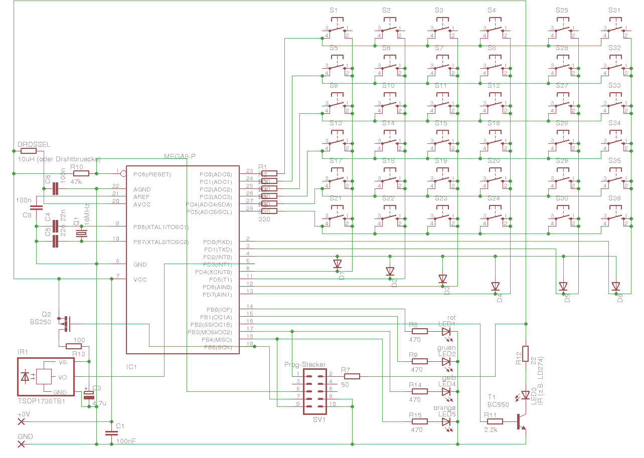Click diode D4 symbol
This screenshot has width=644, height=458.
coord(496,286)
